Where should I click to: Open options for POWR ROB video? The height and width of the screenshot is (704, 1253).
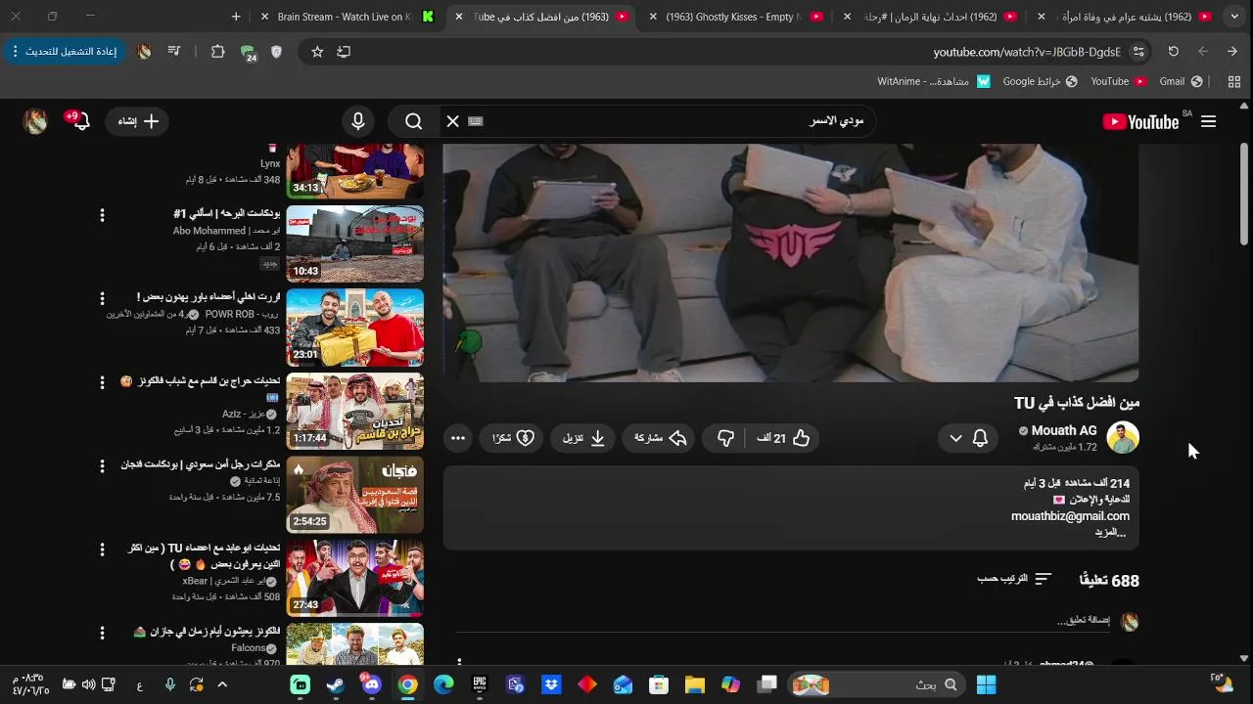[x=102, y=297]
